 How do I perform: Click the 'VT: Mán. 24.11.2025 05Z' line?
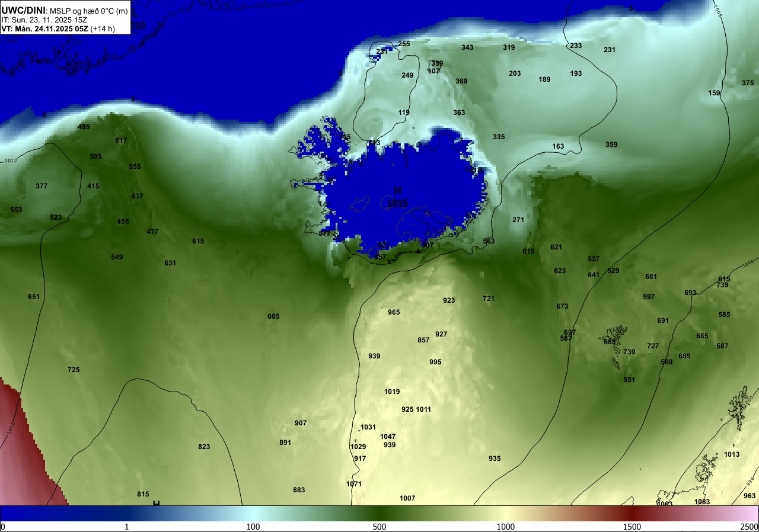44,28
